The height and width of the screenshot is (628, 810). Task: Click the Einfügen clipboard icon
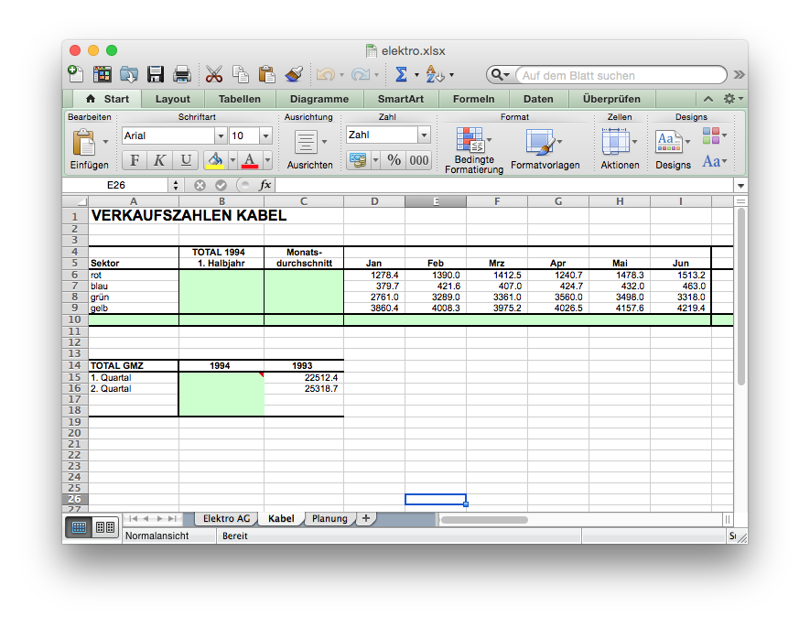[84, 142]
